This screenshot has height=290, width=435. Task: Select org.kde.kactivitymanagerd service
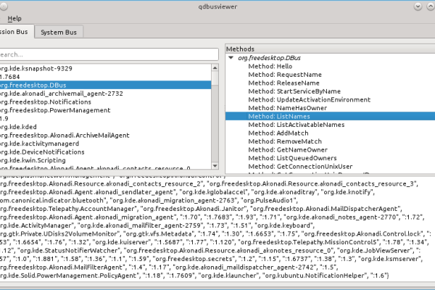[x=105, y=144]
